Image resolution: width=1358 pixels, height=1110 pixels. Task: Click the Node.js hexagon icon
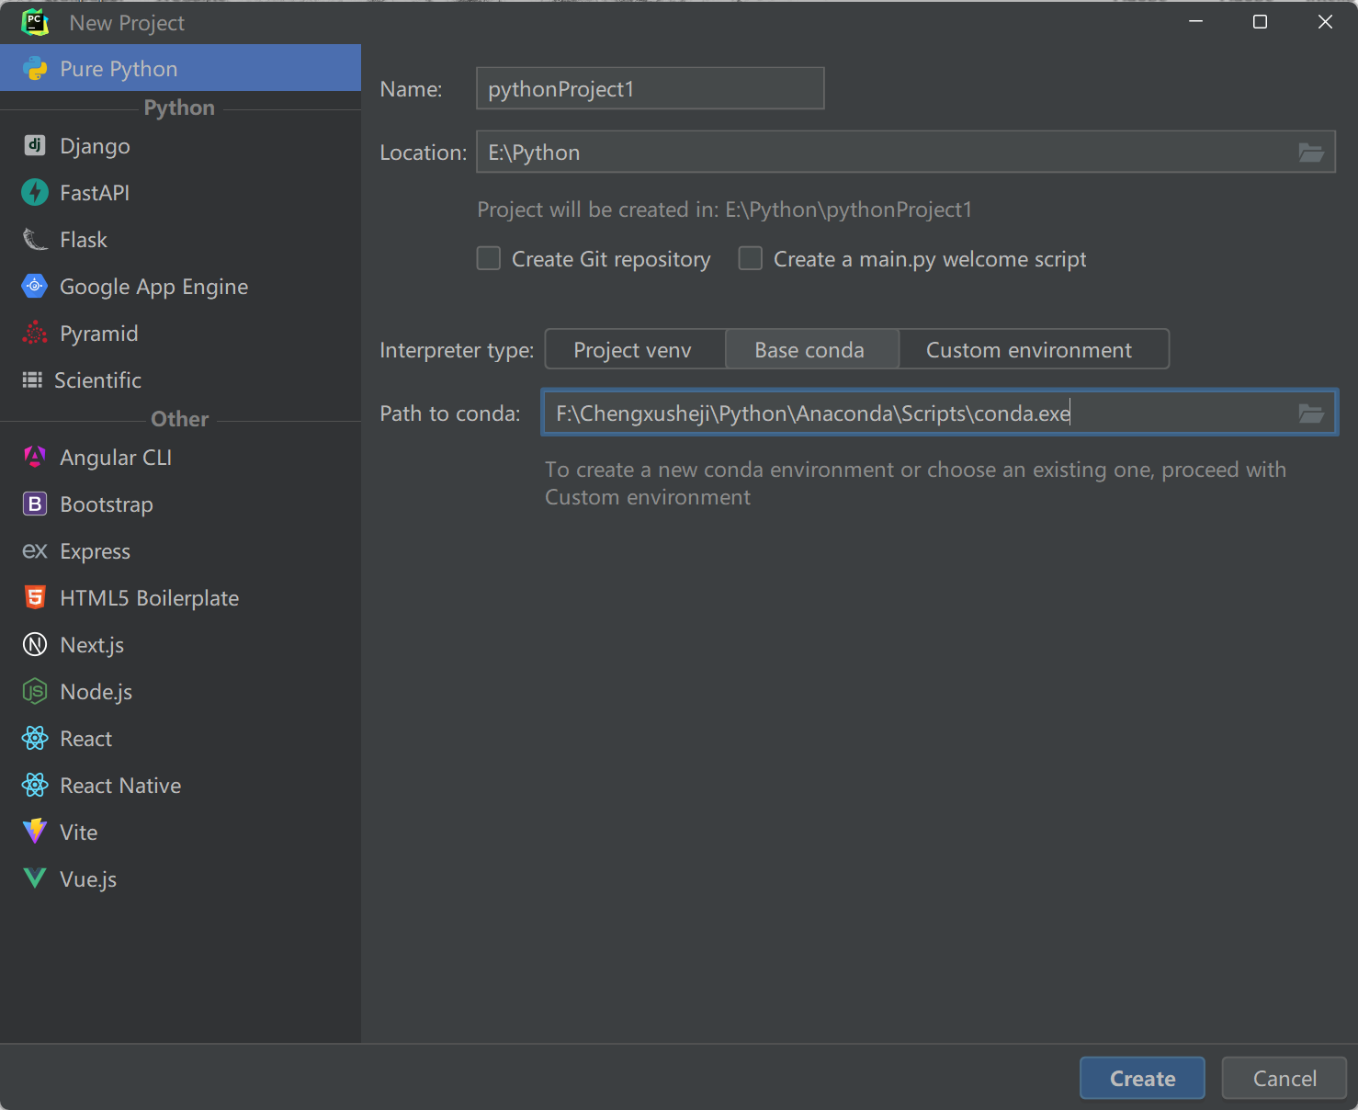tap(35, 691)
